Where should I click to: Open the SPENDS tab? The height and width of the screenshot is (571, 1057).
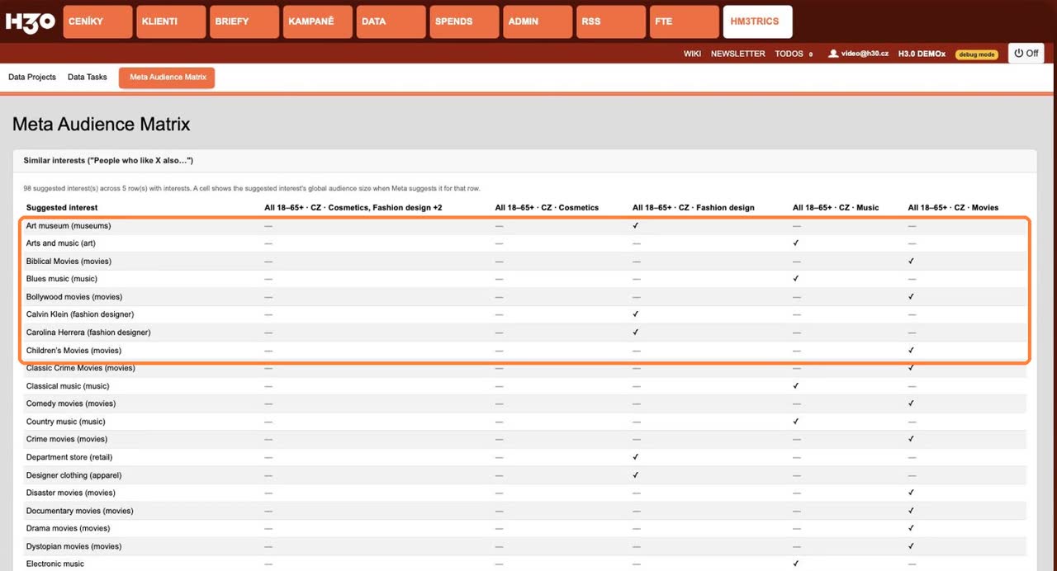[x=464, y=21]
